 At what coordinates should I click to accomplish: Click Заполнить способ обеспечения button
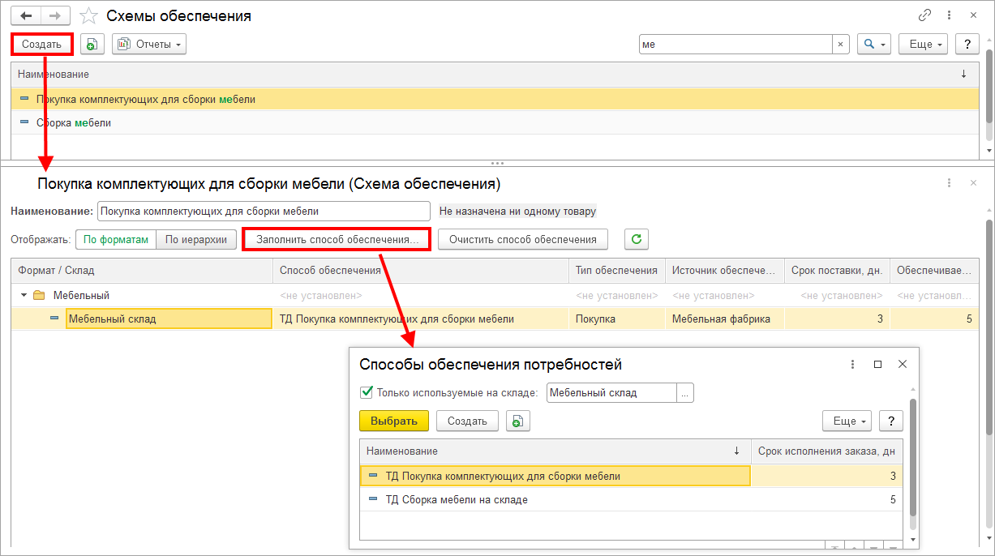(x=337, y=239)
